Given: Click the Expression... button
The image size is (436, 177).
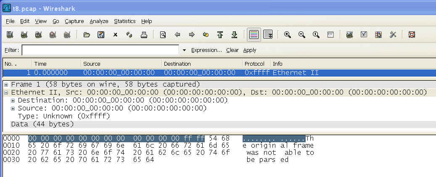Looking at the screenshot, I should [206, 50].
